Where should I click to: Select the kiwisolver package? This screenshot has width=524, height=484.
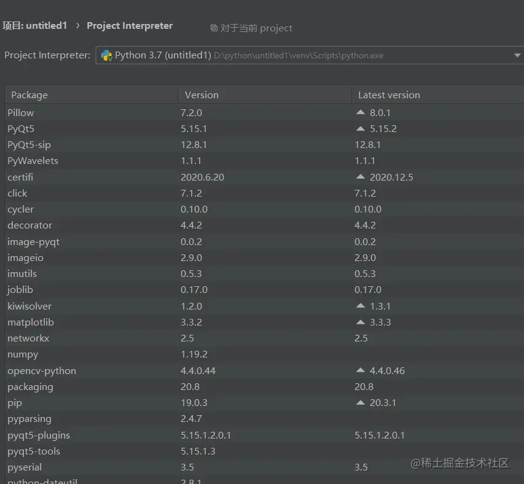point(29,306)
